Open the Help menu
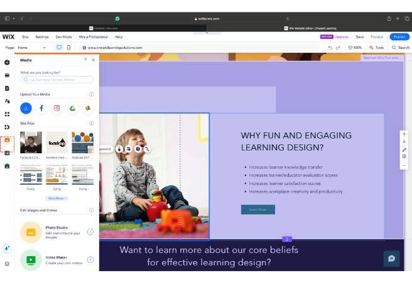The image size is (412, 283). [x=119, y=37]
